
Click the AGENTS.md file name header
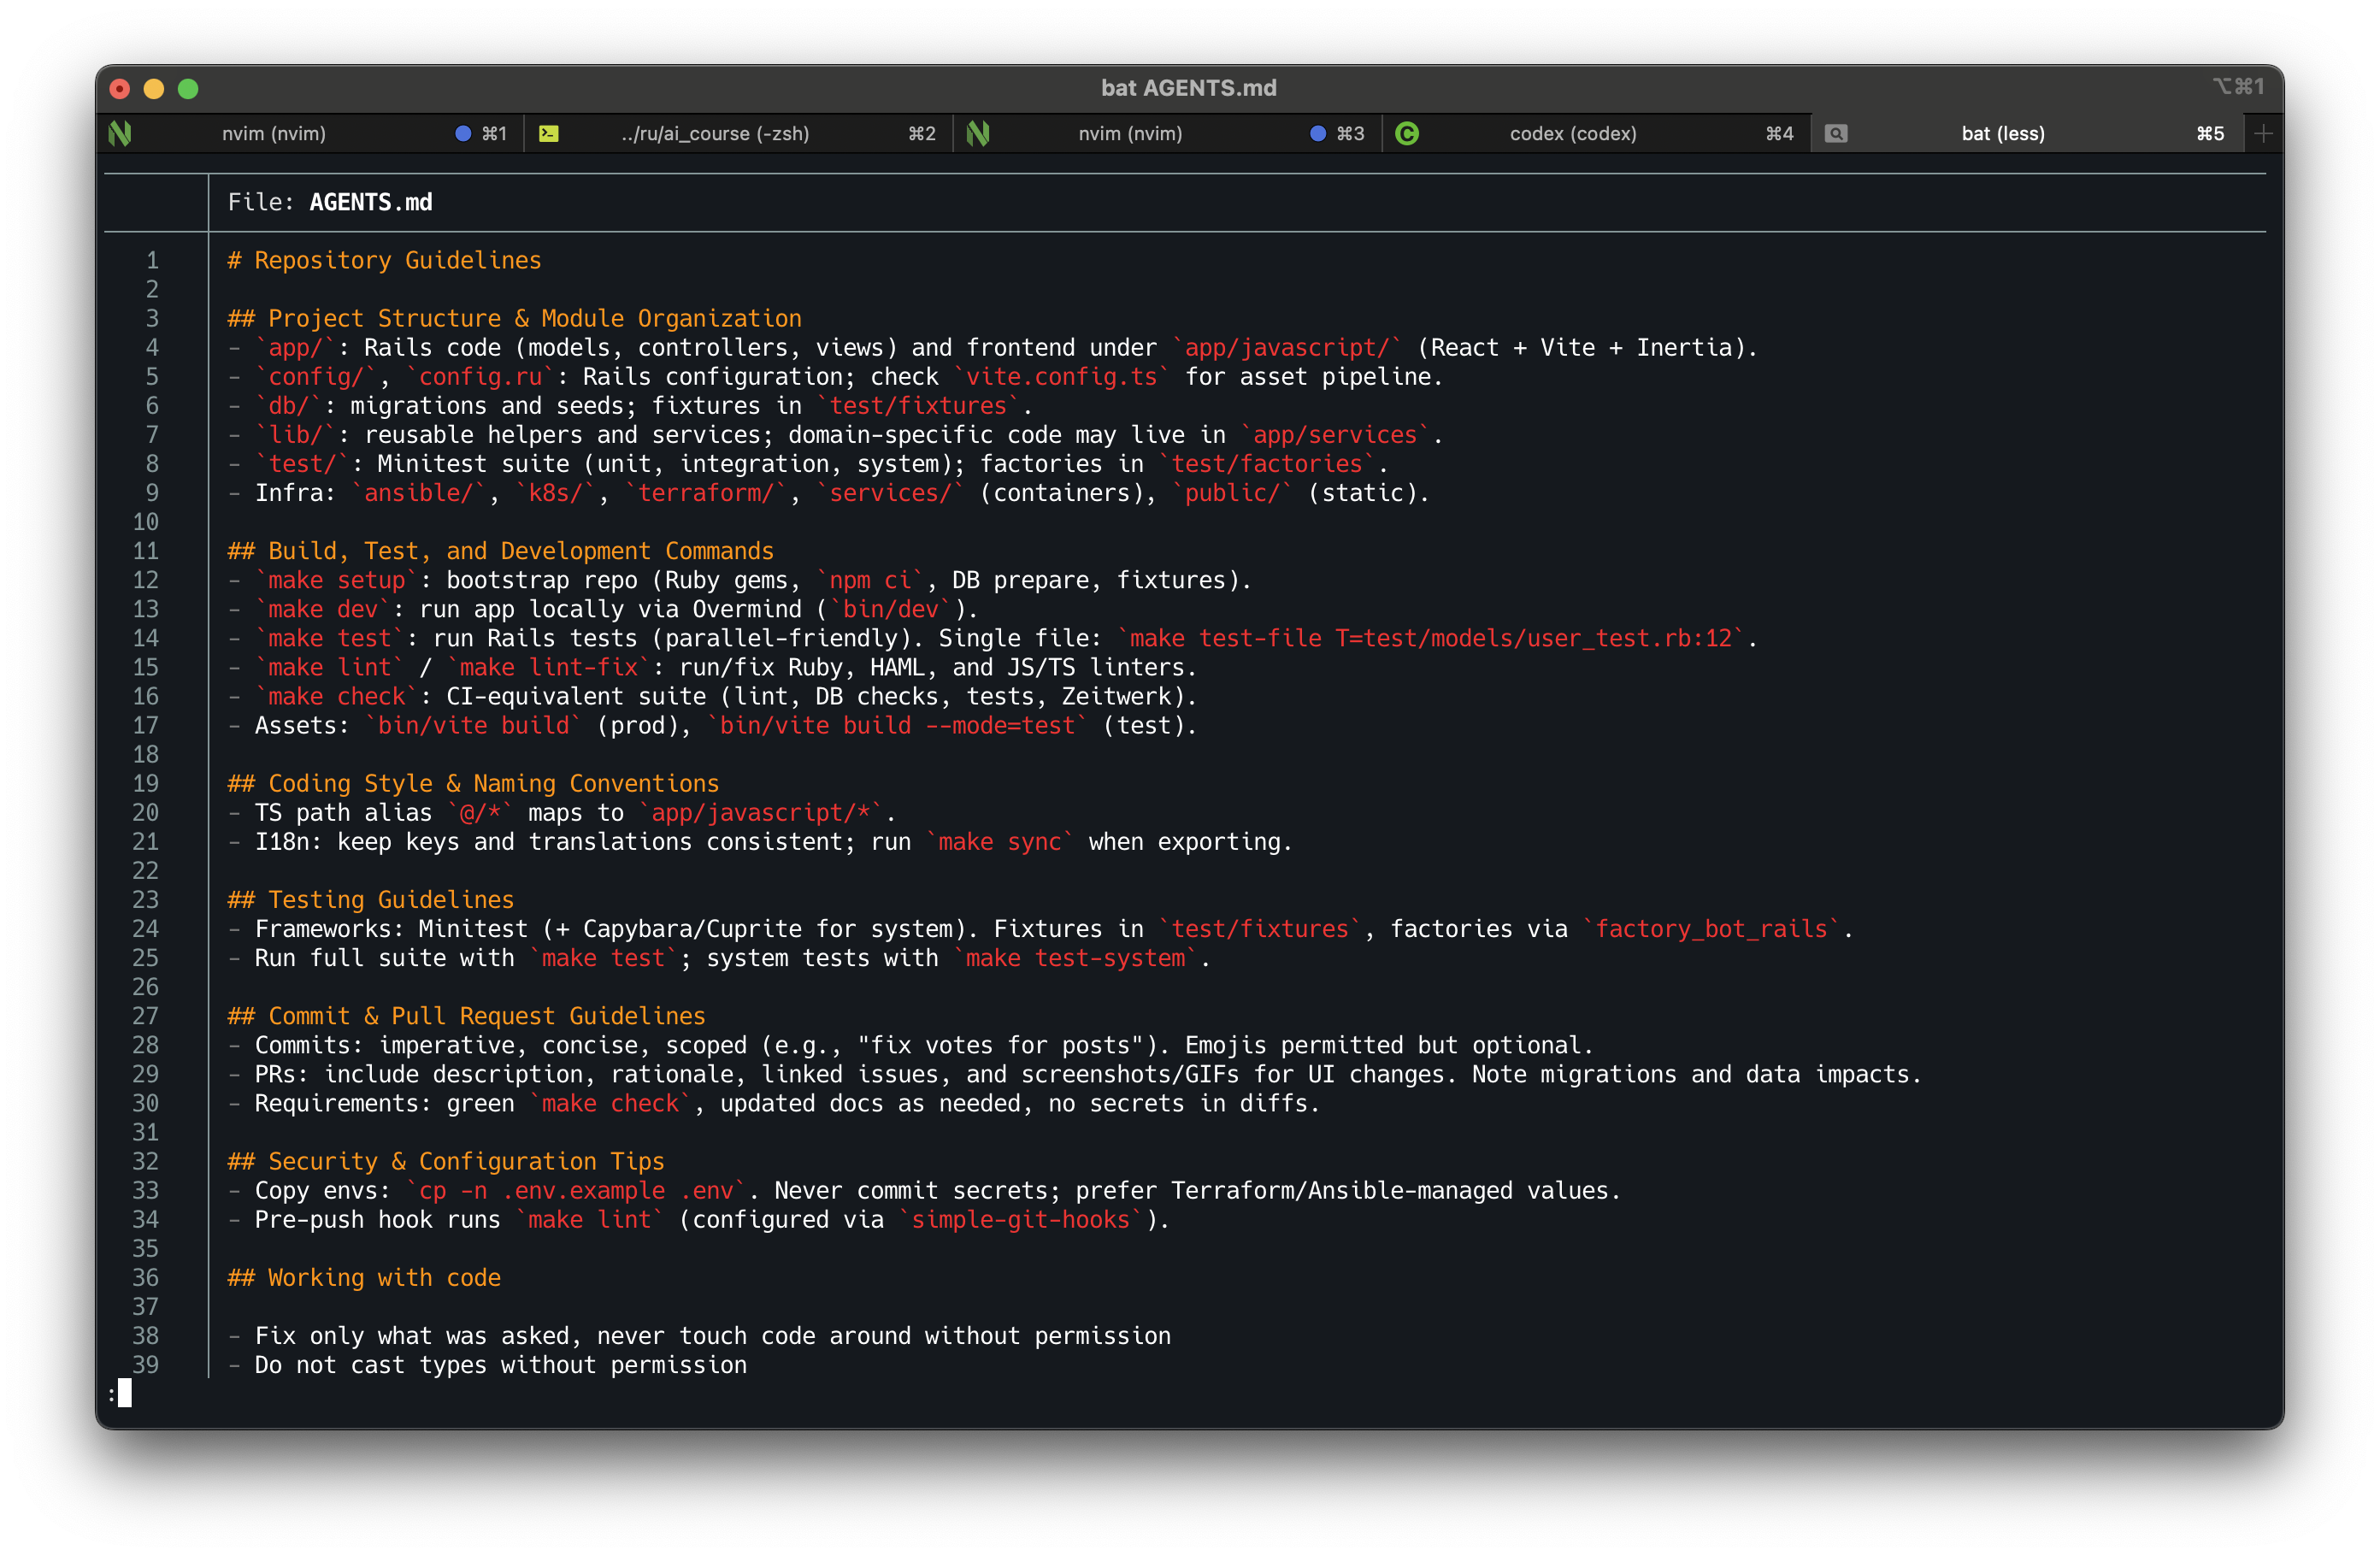(370, 202)
